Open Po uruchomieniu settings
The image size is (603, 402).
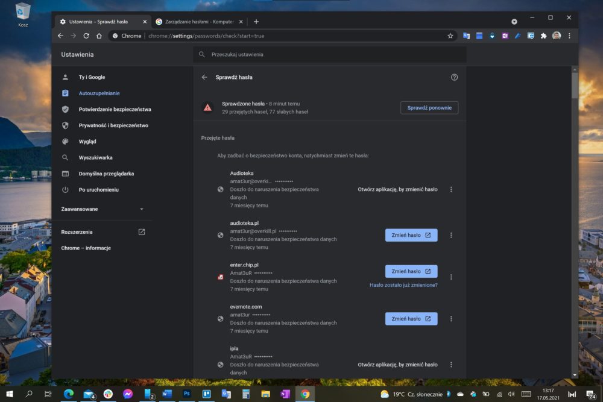[x=98, y=190]
